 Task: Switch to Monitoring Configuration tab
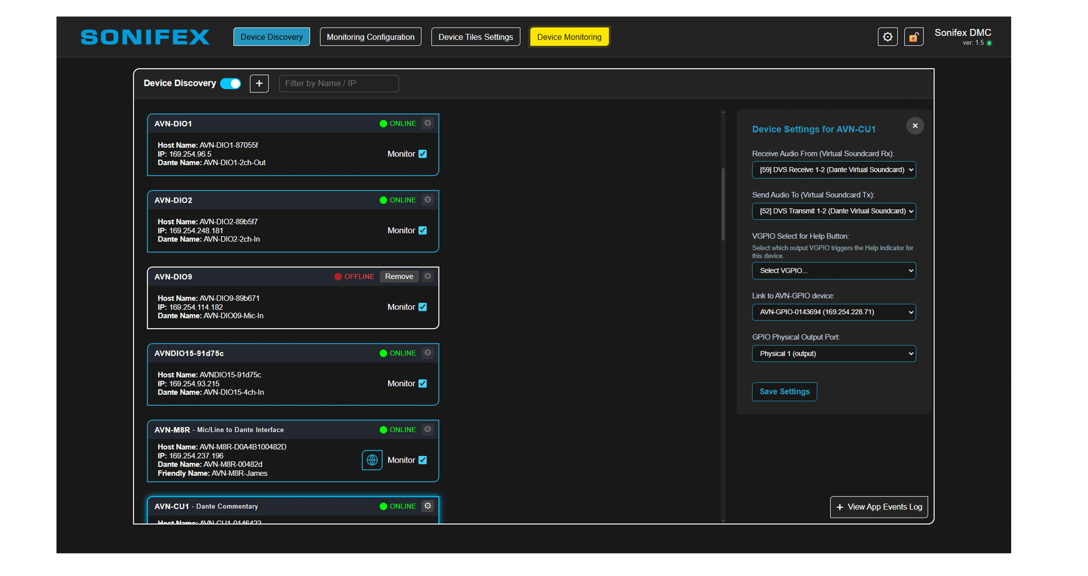pos(370,37)
